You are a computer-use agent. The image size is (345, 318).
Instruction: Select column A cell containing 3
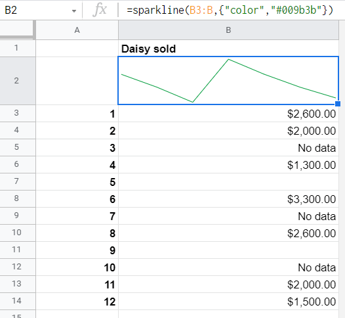click(77, 147)
